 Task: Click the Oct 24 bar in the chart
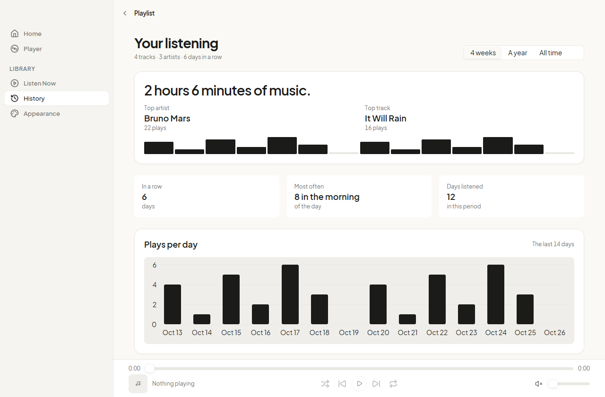(x=496, y=294)
